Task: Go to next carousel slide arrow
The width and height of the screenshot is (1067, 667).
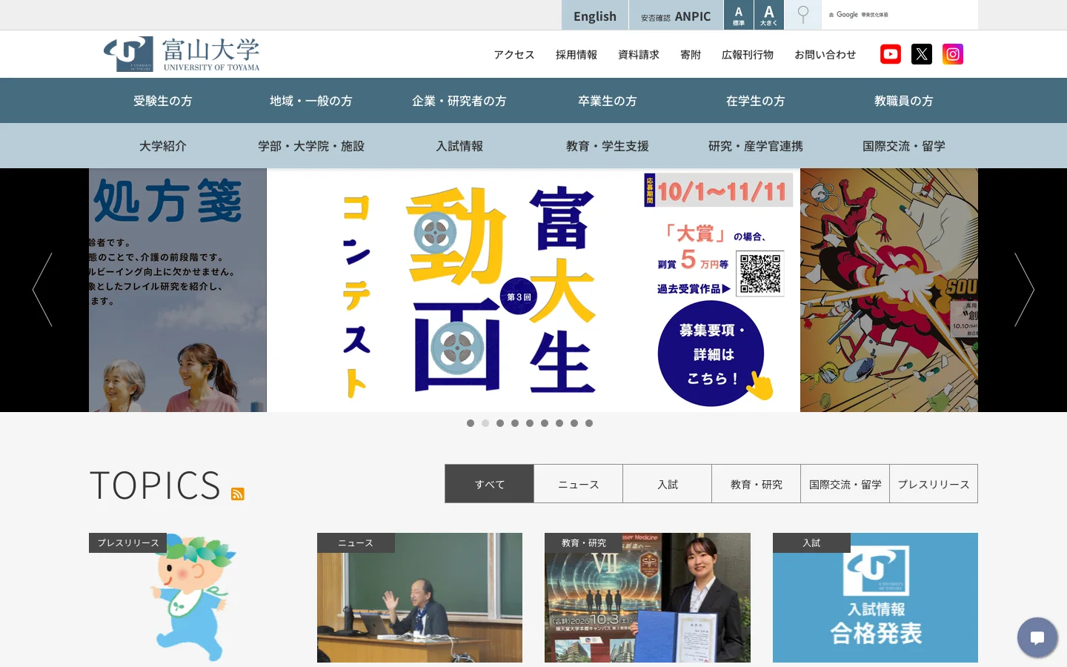Action: (1024, 290)
